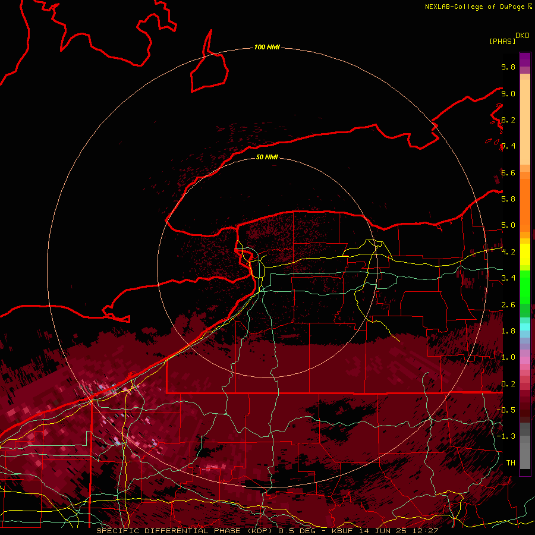Click the purple segment atop the color bar

coord(525,59)
